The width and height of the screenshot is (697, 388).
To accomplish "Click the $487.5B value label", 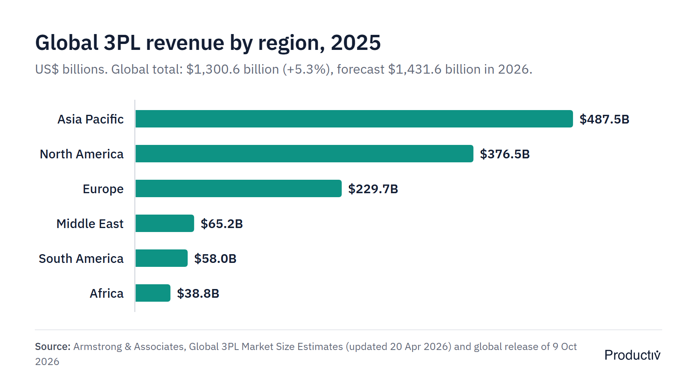I will (604, 119).
